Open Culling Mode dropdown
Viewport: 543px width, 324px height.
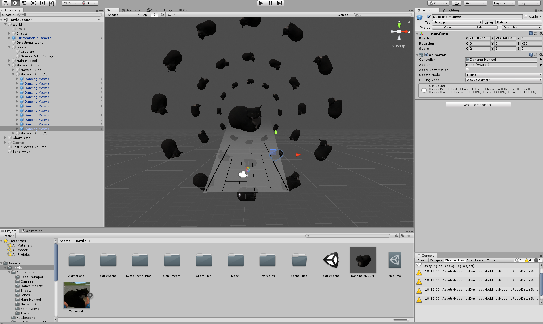click(x=504, y=80)
